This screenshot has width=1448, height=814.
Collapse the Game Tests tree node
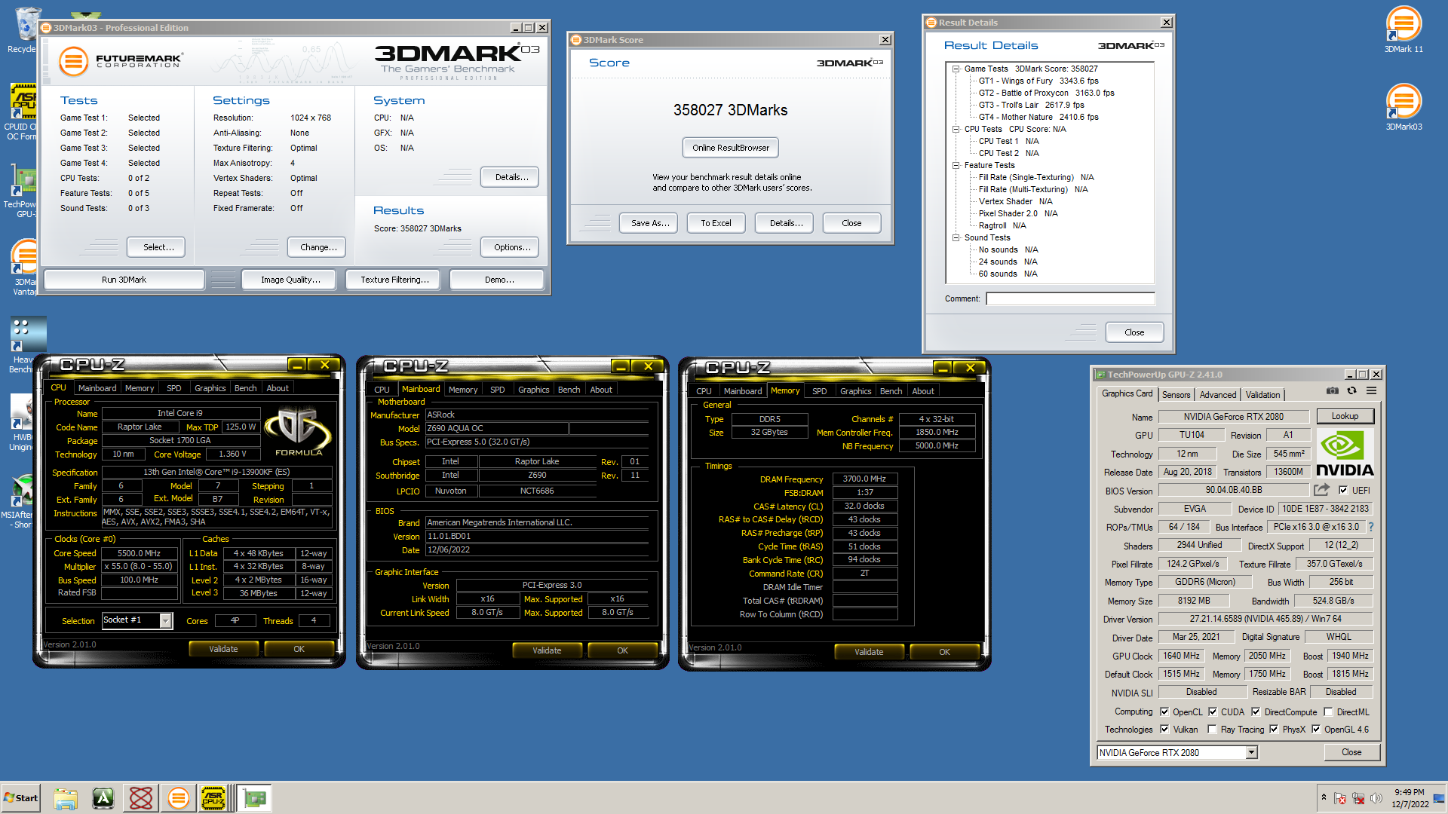pyautogui.click(x=956, y=69)
